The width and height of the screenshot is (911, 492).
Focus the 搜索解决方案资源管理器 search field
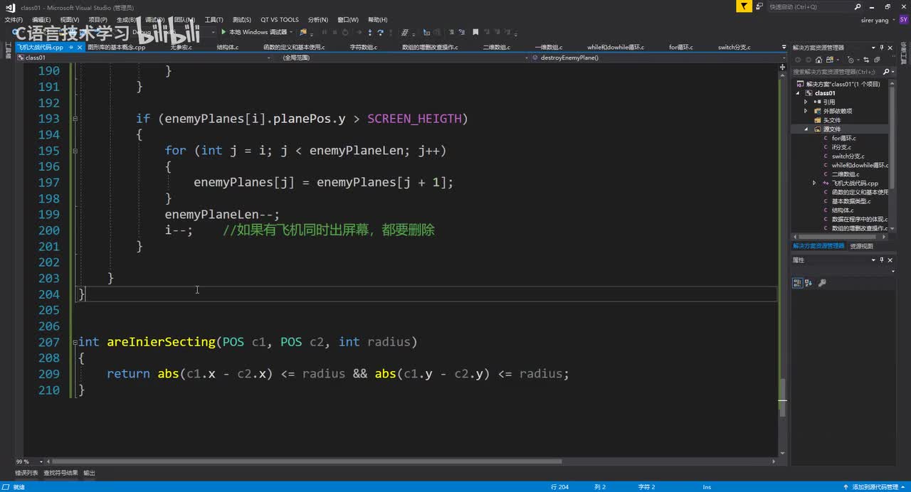[x=837, y=72]
